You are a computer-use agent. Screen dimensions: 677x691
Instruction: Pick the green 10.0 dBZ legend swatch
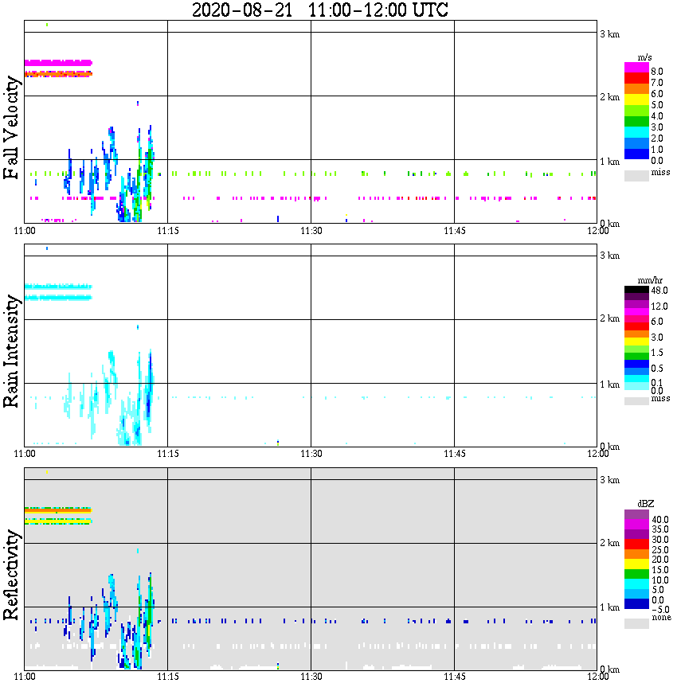coord(636,574)
